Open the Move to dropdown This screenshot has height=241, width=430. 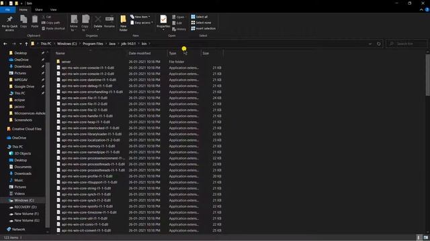(74, 23)
